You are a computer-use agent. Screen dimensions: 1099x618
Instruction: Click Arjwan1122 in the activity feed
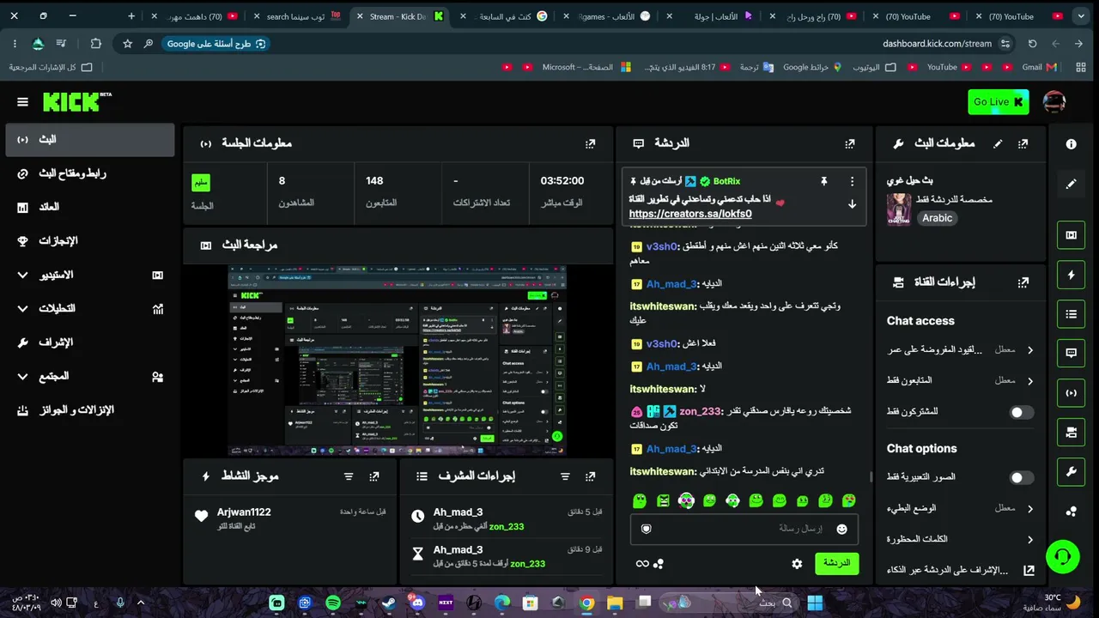244,512
